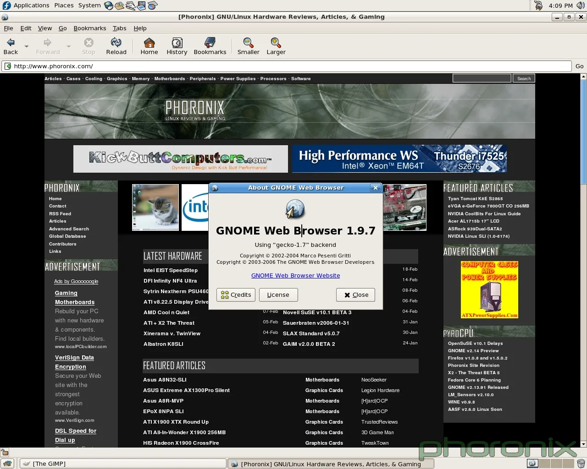Close the About dialog with Close button
The width and height of the screenshot is (587, 469).
click(355, 295)
